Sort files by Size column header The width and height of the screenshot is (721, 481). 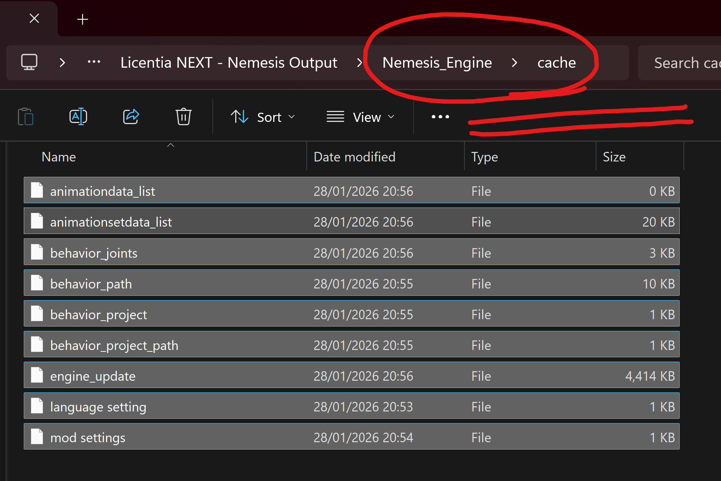point(614,157)
